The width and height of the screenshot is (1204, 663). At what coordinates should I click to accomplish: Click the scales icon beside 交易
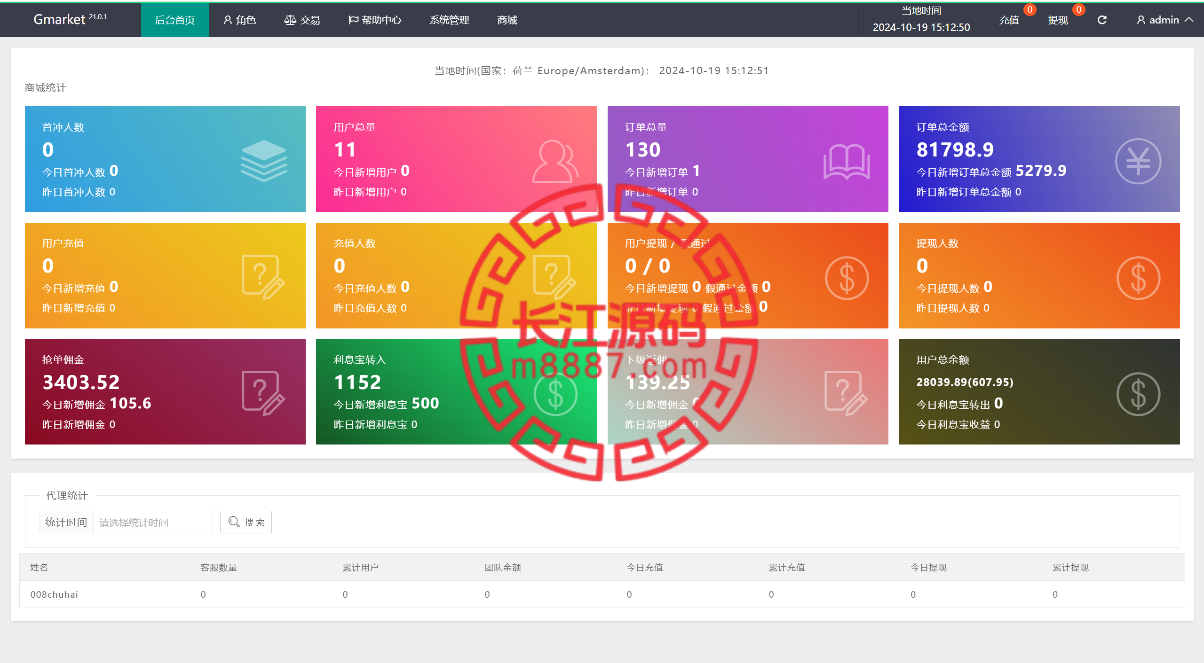[x=290, y=20]
